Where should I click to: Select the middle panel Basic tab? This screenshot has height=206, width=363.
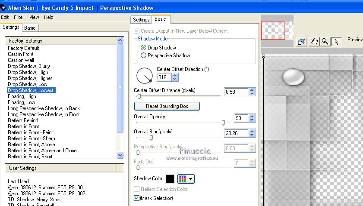tap(161, 19)
